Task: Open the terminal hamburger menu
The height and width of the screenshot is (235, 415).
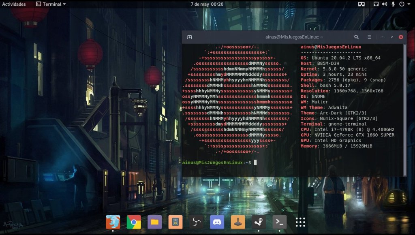Action: tap(369, 37)
